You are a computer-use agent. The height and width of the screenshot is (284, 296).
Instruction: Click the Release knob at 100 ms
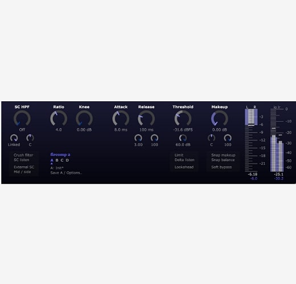(x=146, y=118)
